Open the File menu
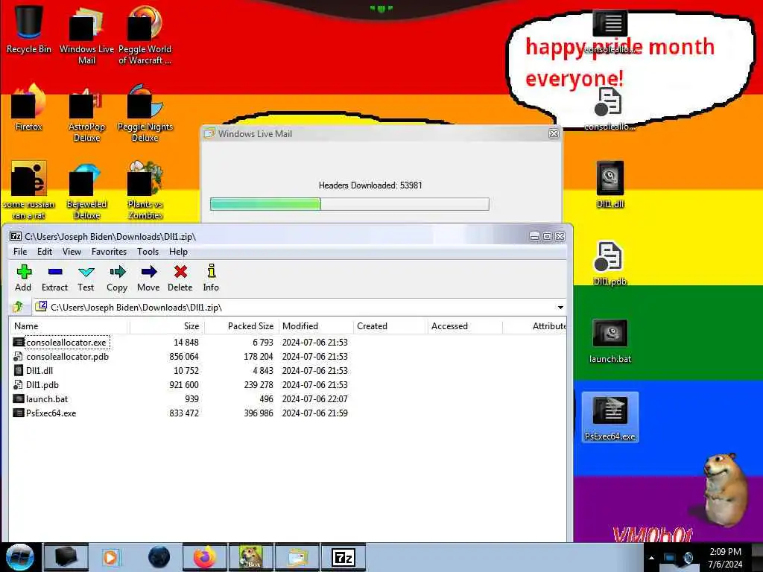Viewport: 763px width, 572px height. click(x=20, y=252)
